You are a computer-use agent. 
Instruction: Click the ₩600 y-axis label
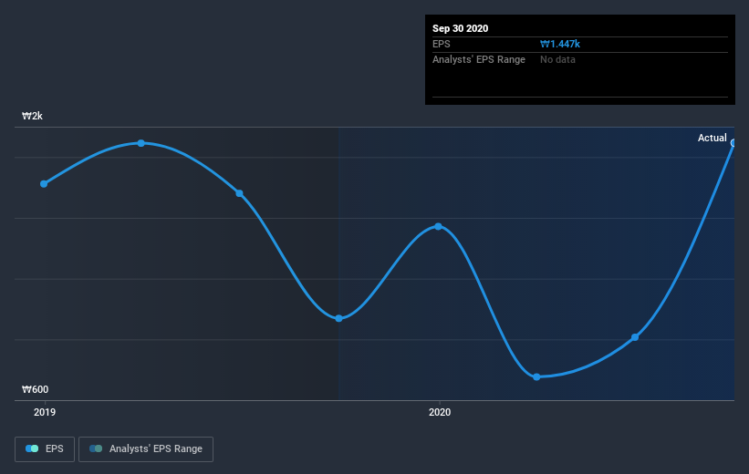tap(36, 389)
